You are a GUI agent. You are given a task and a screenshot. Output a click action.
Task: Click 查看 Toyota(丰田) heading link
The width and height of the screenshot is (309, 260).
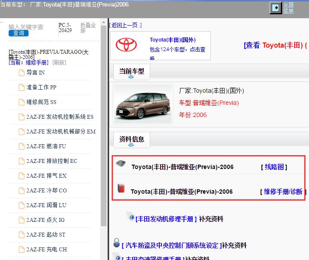275,45
